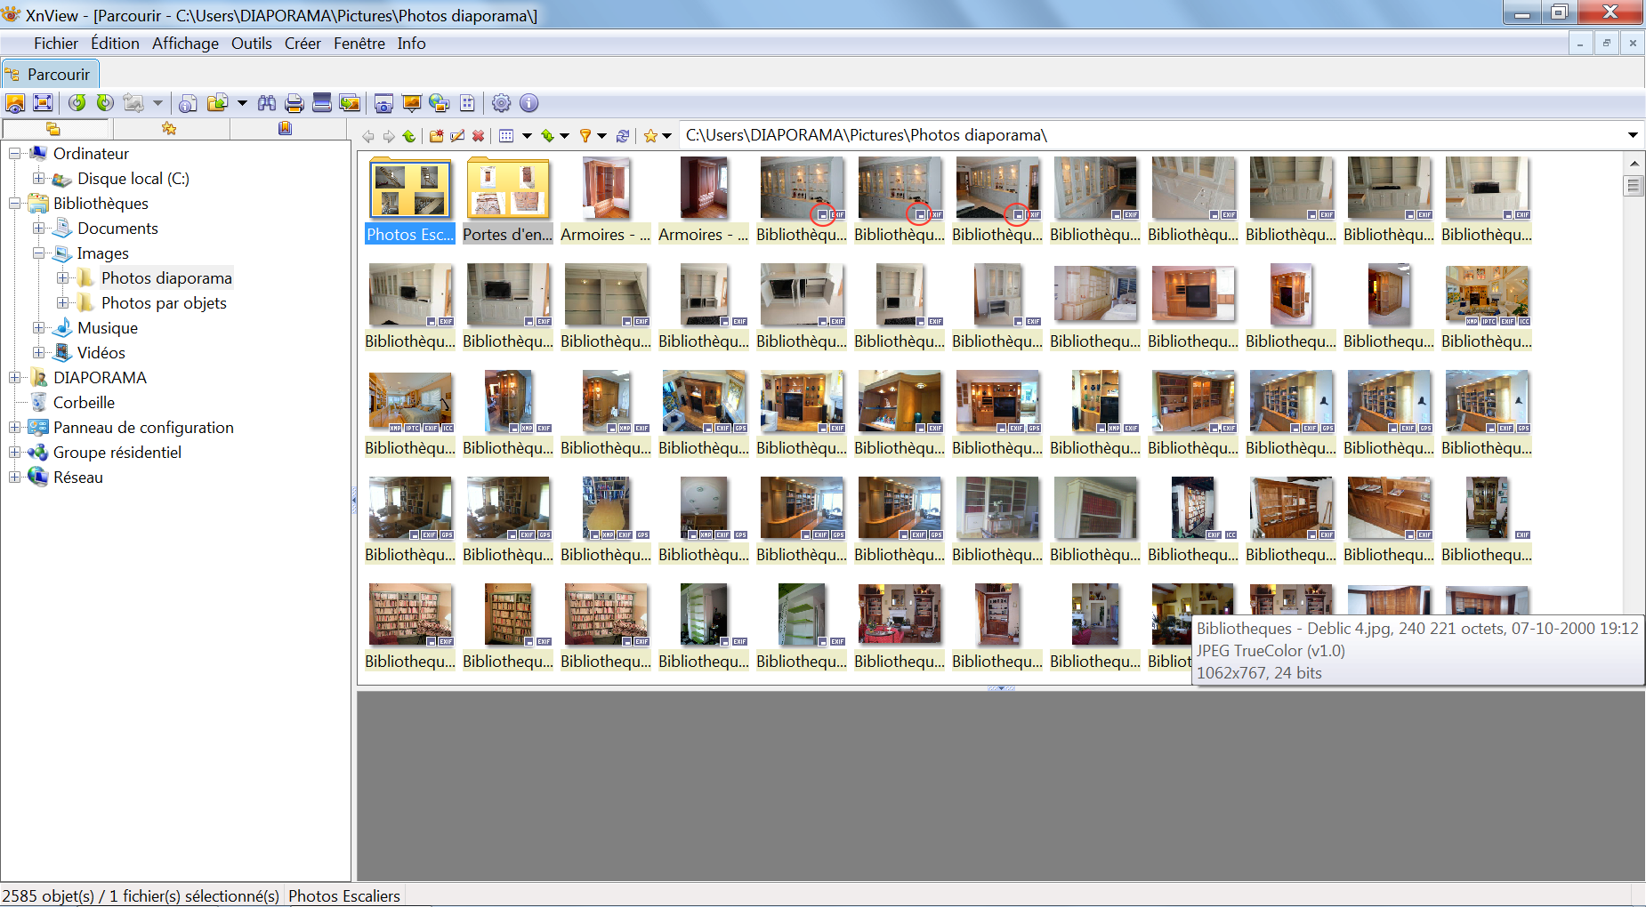
Task: Open the Fenêtre menu
Action: click(359, 44)
